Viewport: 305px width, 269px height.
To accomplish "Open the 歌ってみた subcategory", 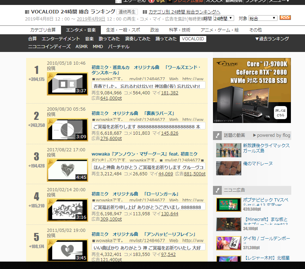I will [x=109, y=39].
